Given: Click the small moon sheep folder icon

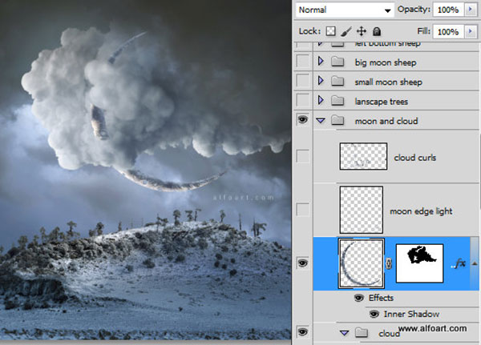Looking at the screenshot, I should [338, 81].
